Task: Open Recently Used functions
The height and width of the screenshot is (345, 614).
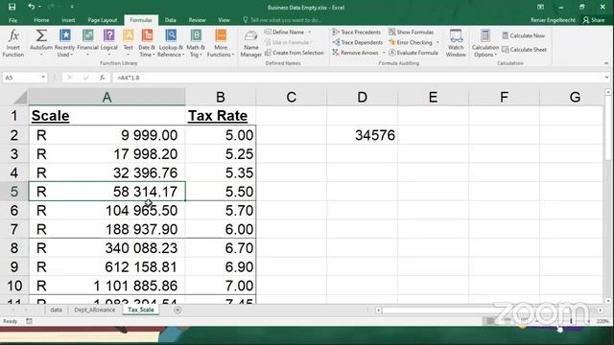Action: point(64,43)
